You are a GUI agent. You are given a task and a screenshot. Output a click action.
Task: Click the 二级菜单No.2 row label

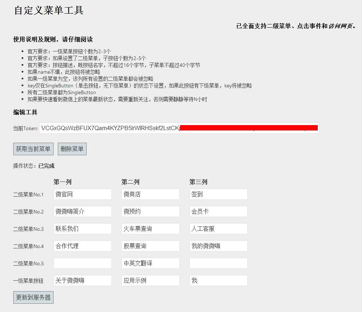(28, 212)
